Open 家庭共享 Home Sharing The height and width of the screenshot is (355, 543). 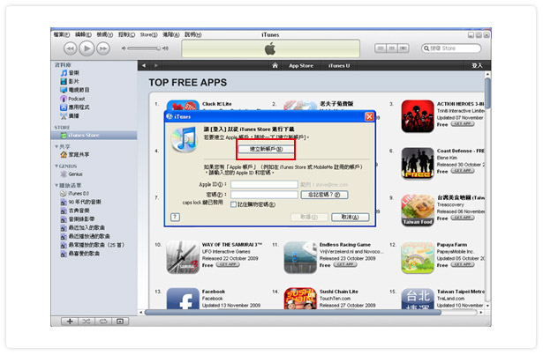[x=75, y=155]
